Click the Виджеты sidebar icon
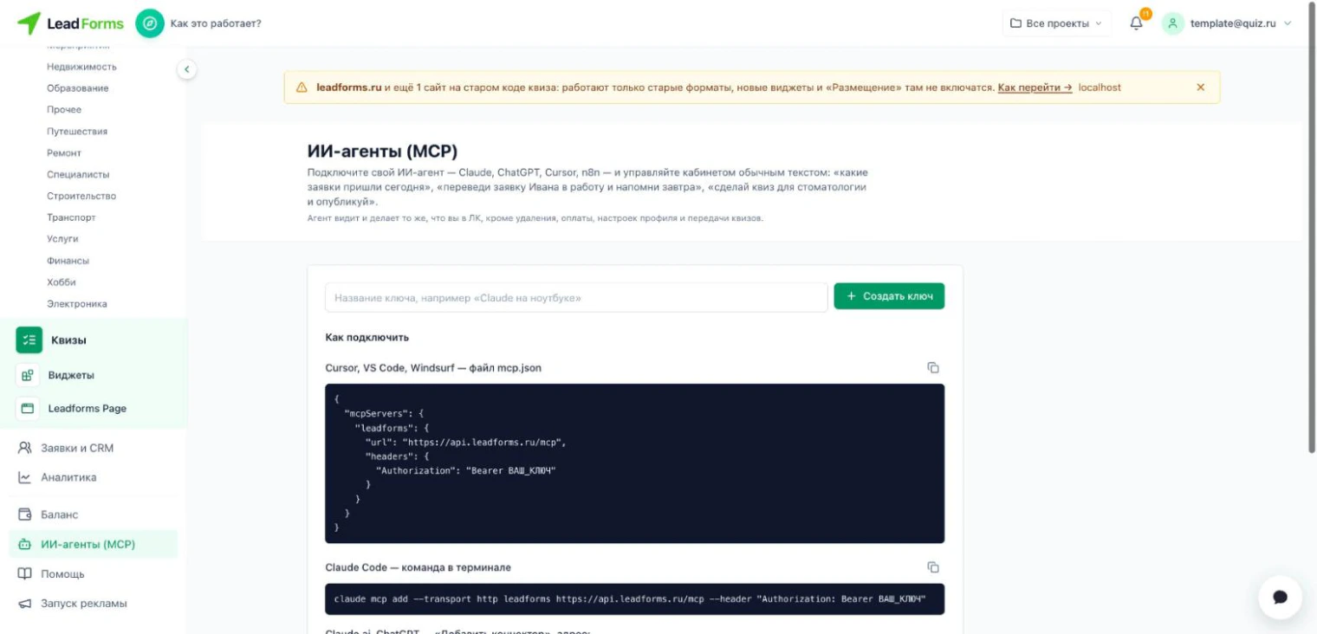 point(28,375)
